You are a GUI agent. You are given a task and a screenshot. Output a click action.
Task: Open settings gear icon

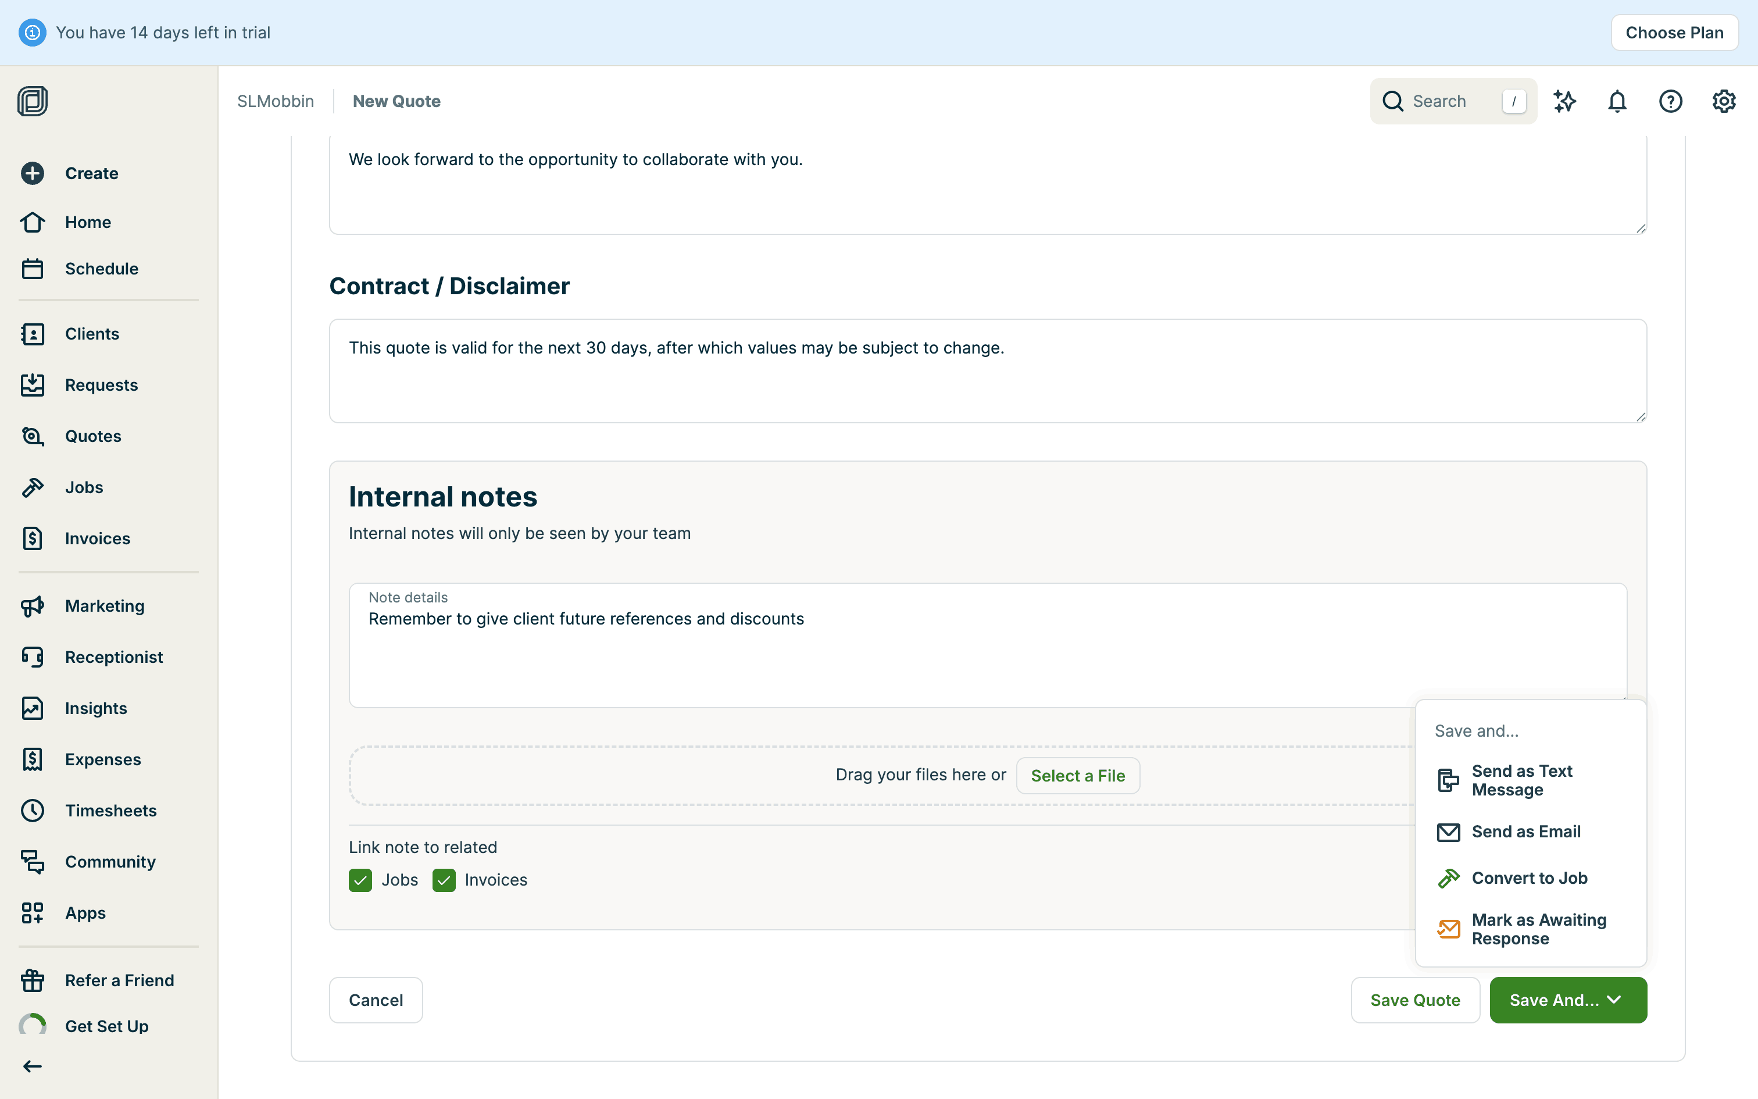point(1723,101)
